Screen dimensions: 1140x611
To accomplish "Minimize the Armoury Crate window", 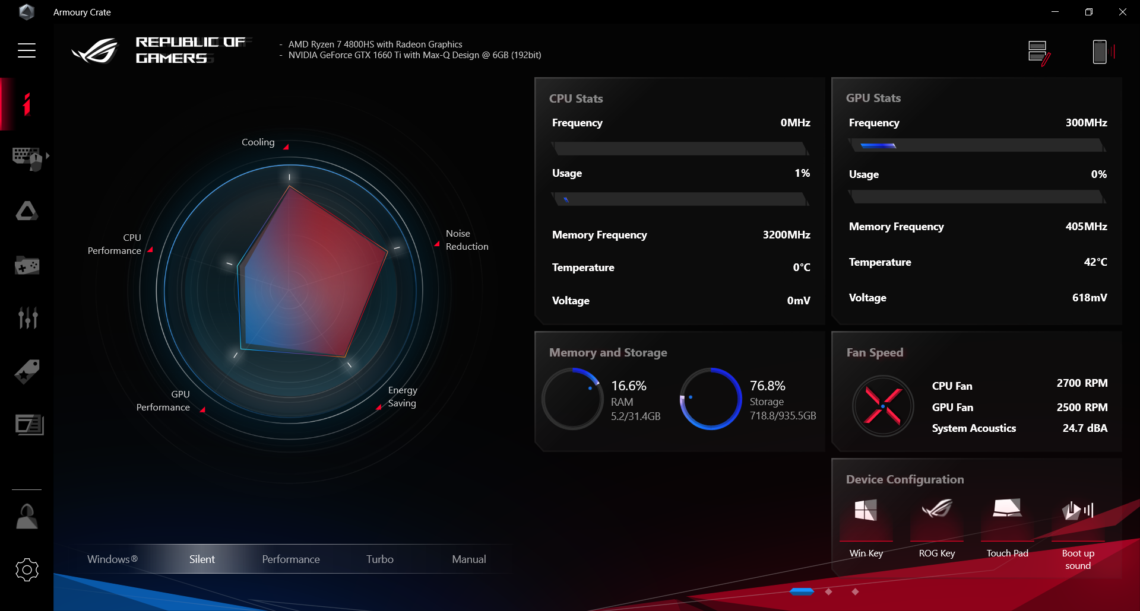I will pos(1055,12).
